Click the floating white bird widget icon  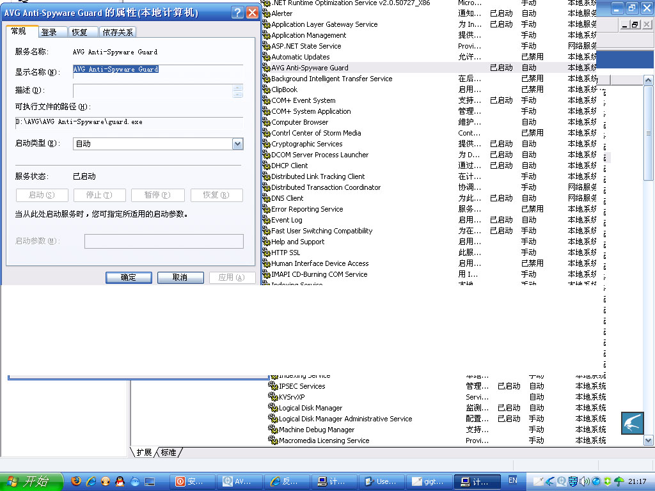[x=632, y=423]
